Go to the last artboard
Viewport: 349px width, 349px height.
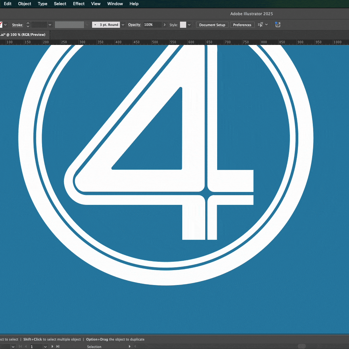click(x=58, y=346)
